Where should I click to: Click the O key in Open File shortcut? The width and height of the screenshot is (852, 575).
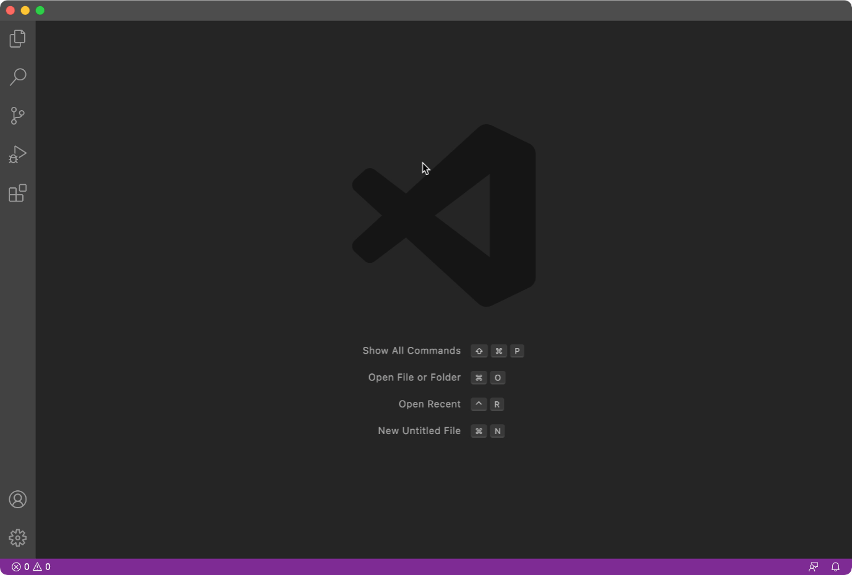coord(498,378)
